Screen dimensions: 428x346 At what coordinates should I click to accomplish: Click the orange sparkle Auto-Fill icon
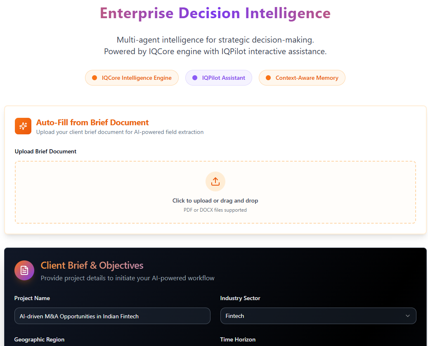pos(23,126)
